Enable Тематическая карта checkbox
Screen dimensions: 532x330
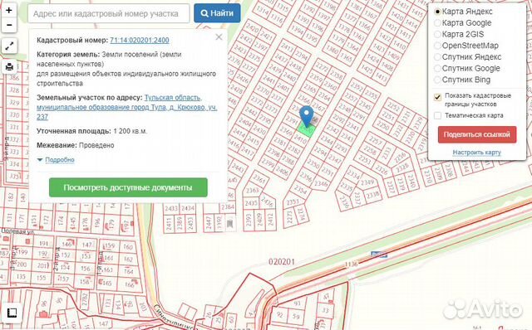coord(438,115)
